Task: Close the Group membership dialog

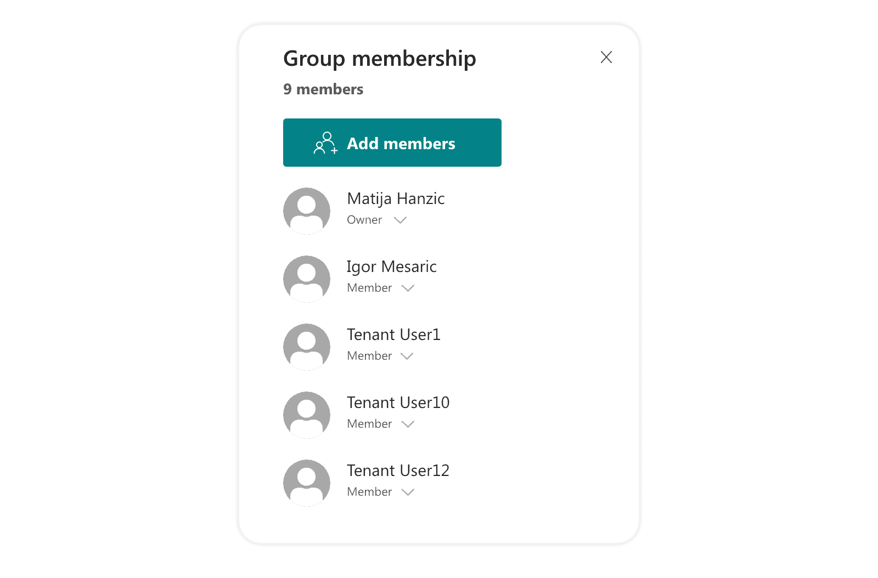Action: [606, 57]
